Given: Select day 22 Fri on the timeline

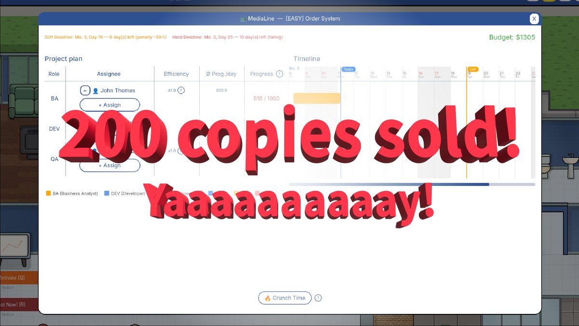Looking at the screenshot, I should [x=518, y=75].
